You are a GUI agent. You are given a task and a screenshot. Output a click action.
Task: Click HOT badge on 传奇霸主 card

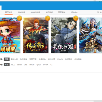pos(48,18)
